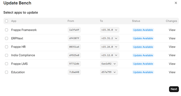The image size is (181, 96).
Task: View changes for ERPNext
Action: (172, 38)
